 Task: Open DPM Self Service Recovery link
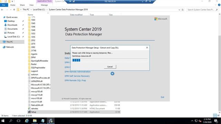77,76
